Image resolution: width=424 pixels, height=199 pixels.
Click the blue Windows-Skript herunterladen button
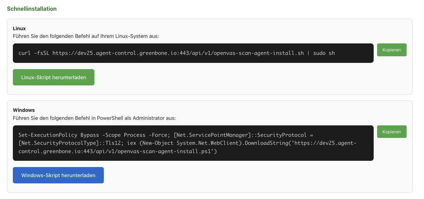[x=58, y=175]
